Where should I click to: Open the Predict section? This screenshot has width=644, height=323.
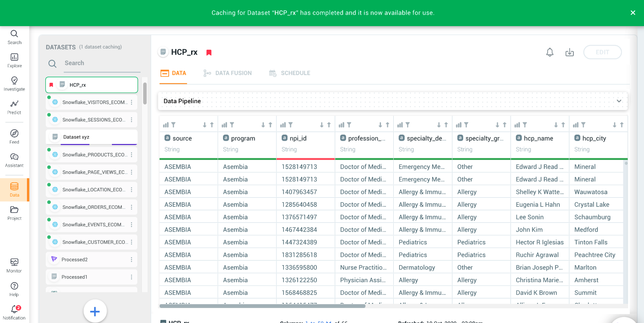point(14,107)
